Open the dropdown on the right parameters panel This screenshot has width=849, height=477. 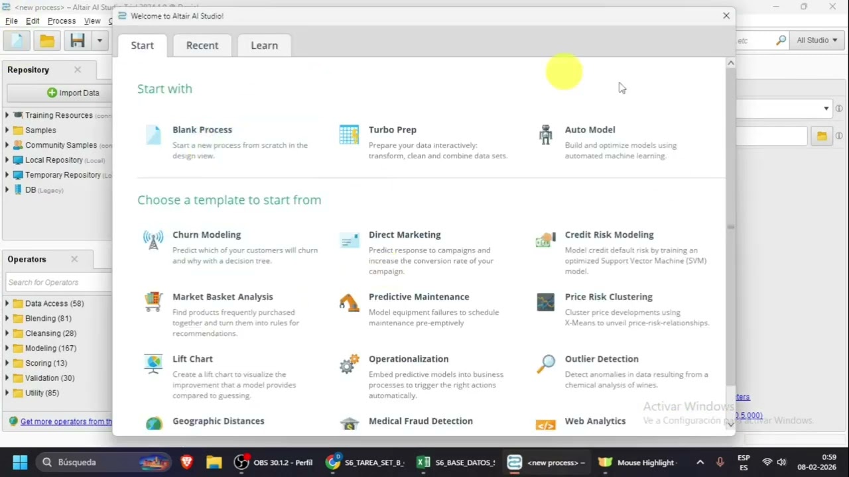(826, 109)
